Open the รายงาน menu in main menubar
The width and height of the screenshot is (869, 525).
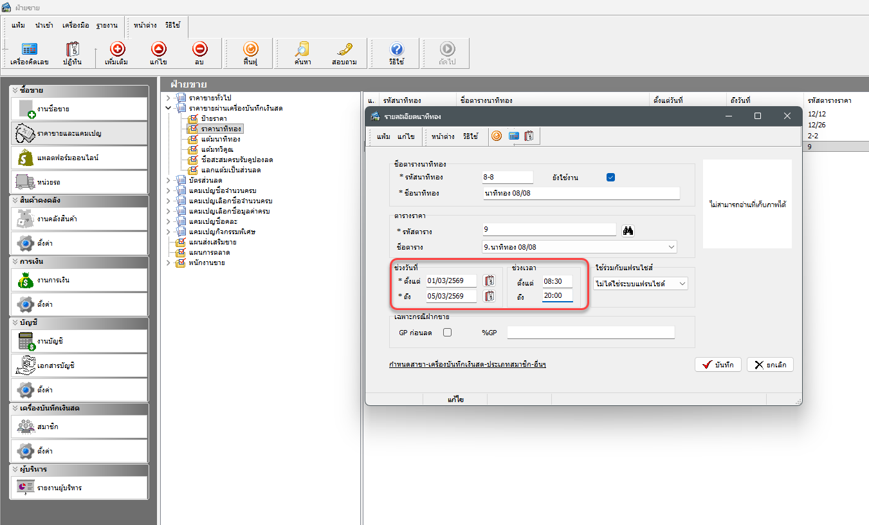point(107,26)
